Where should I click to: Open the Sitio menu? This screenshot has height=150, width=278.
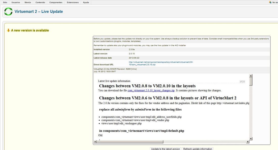[x=5, y=3]
